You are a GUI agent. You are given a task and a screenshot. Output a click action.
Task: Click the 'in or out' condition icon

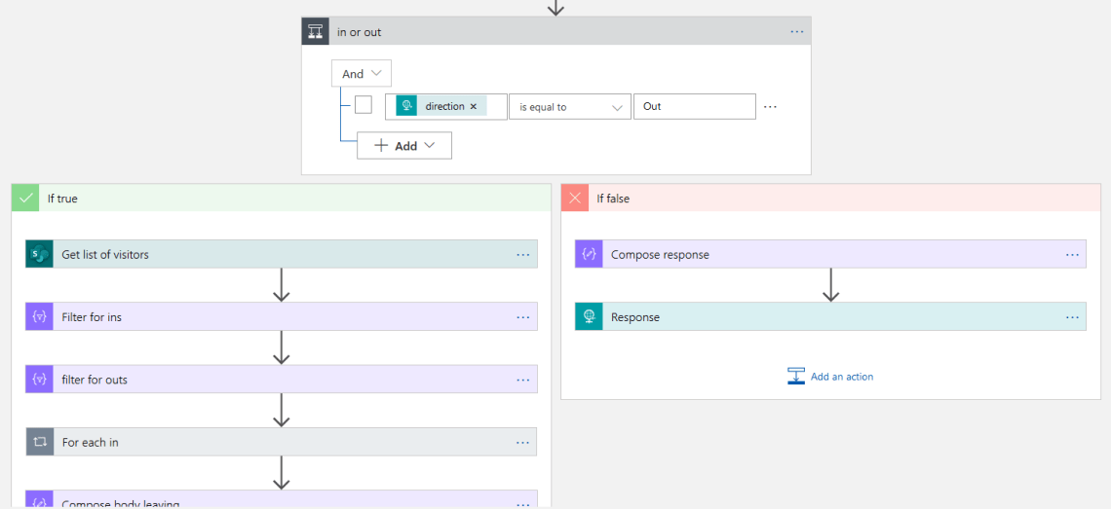[x=316, y=32]
